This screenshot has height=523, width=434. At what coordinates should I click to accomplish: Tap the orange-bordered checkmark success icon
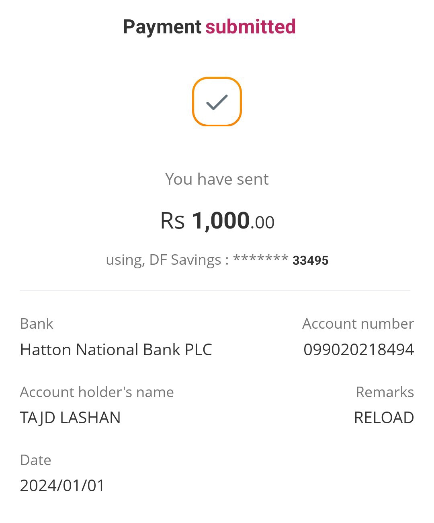click(x=217, y=102)
